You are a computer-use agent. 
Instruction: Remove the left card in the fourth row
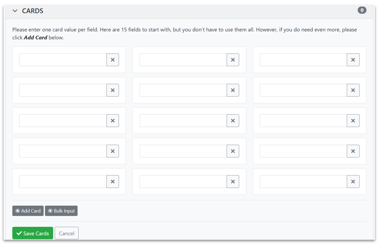click(113, 151)
